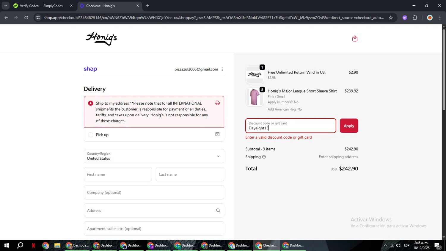Click the Last name field

[190, 174]
